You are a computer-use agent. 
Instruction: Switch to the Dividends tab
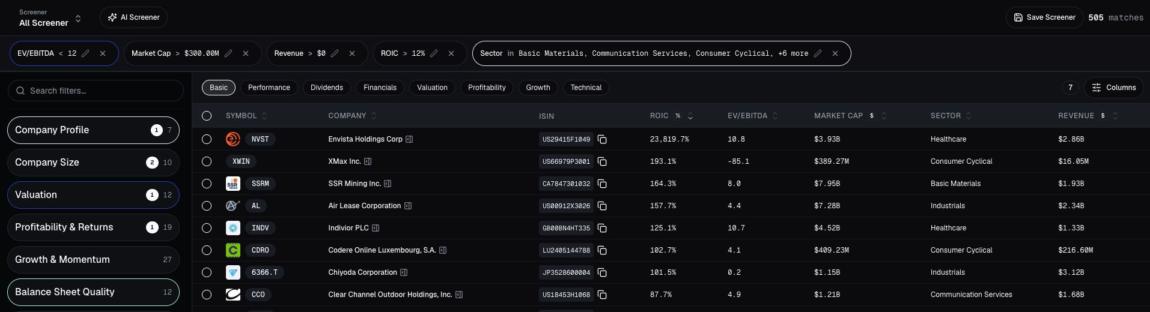click(x=327, y=88)
